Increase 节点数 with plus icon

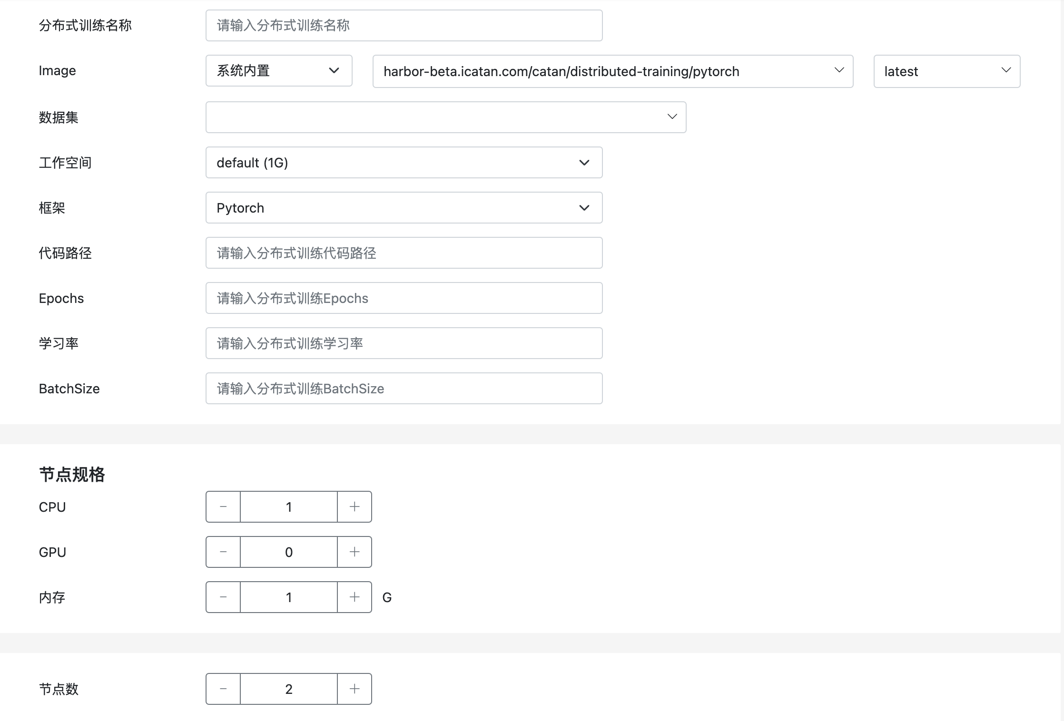pos(355,689)
